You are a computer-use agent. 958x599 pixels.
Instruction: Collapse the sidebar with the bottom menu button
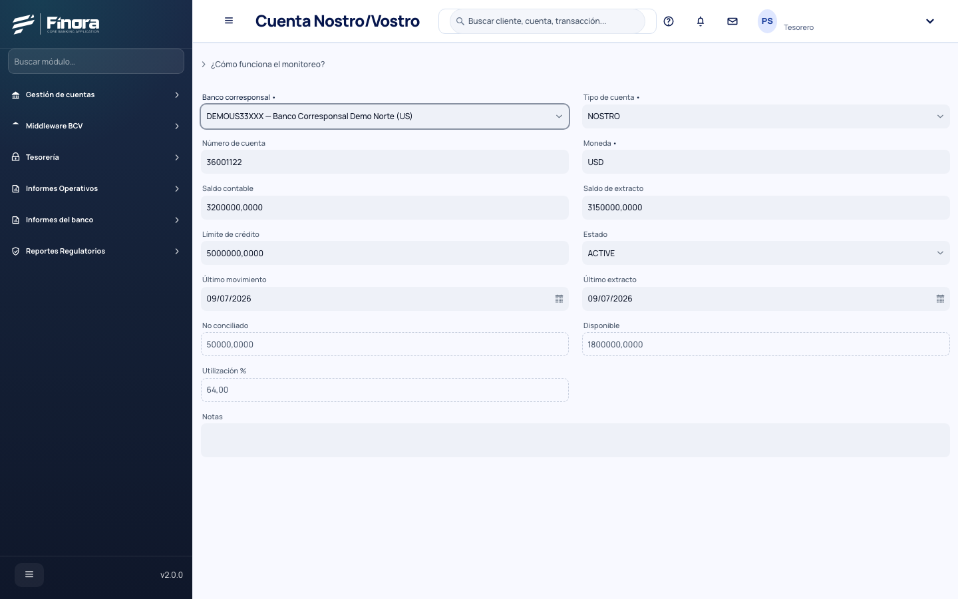click(29, 574)
